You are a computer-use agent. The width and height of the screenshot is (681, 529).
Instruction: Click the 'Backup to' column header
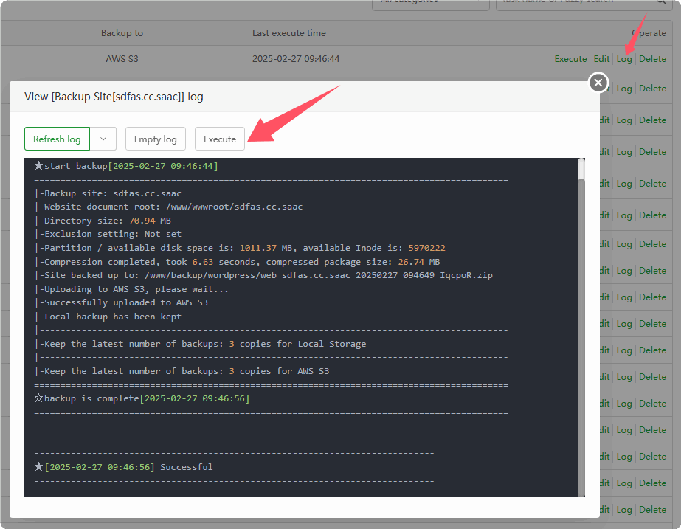pos(122,33)
